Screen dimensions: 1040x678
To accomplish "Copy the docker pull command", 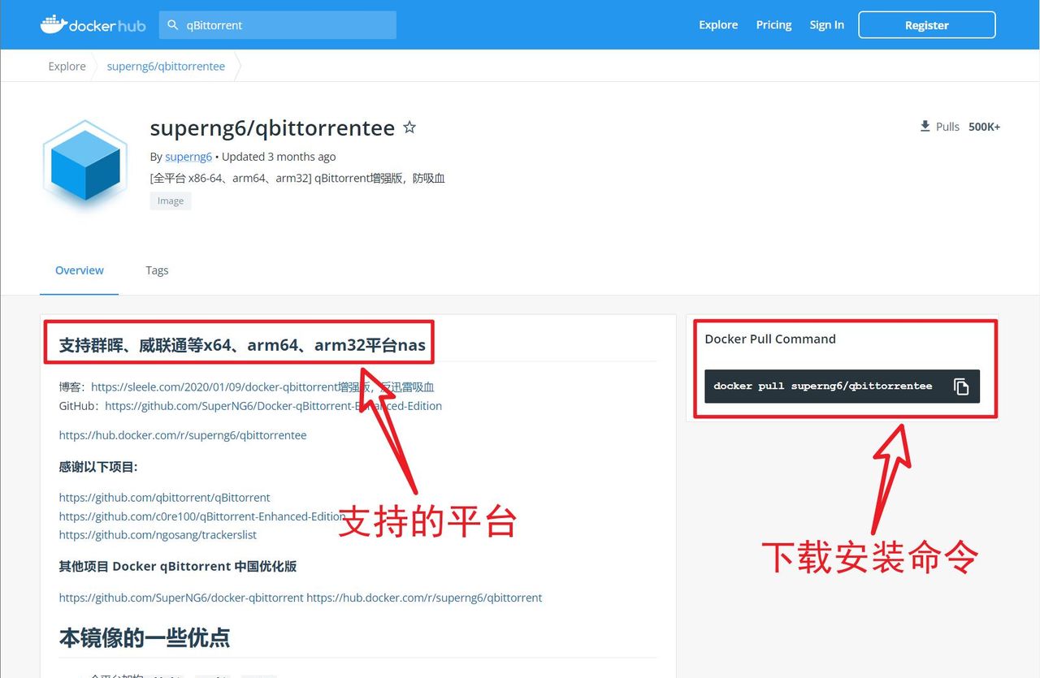I will [961, 387].
